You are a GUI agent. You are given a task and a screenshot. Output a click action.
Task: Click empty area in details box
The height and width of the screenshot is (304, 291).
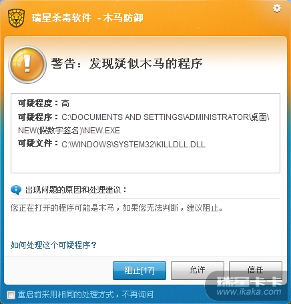coord(145,161)
